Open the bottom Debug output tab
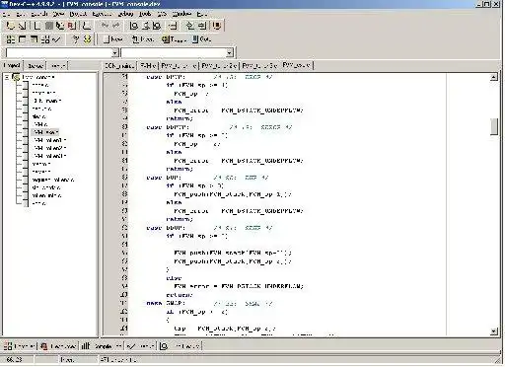This screenshot has width=505, height=367. [x=140, y=346]
